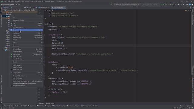Open the Problems tool window
The image size is (194, 109).
click(32, 106)
